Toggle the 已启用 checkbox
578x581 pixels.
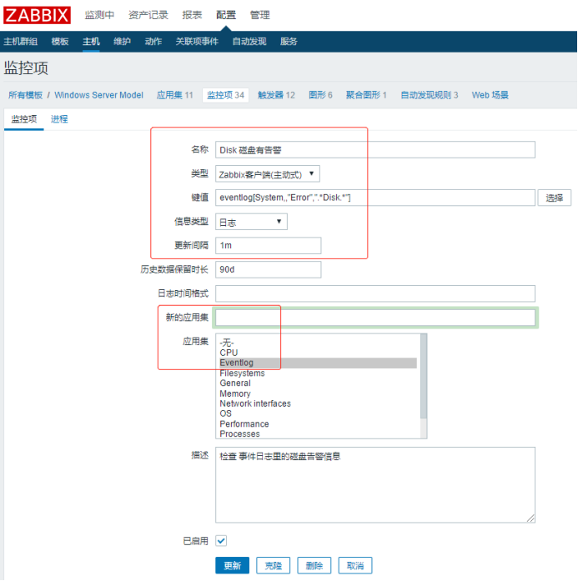point(221,541)
